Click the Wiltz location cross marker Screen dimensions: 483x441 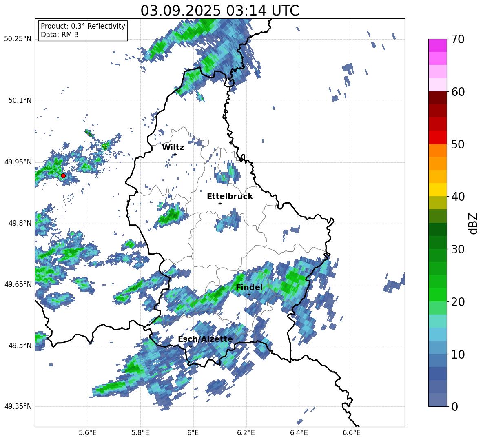point(175,154)
